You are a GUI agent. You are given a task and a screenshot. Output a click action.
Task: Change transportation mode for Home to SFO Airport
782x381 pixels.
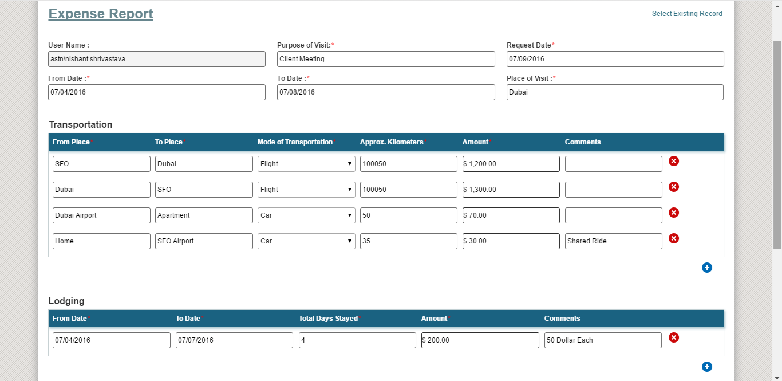306,241
